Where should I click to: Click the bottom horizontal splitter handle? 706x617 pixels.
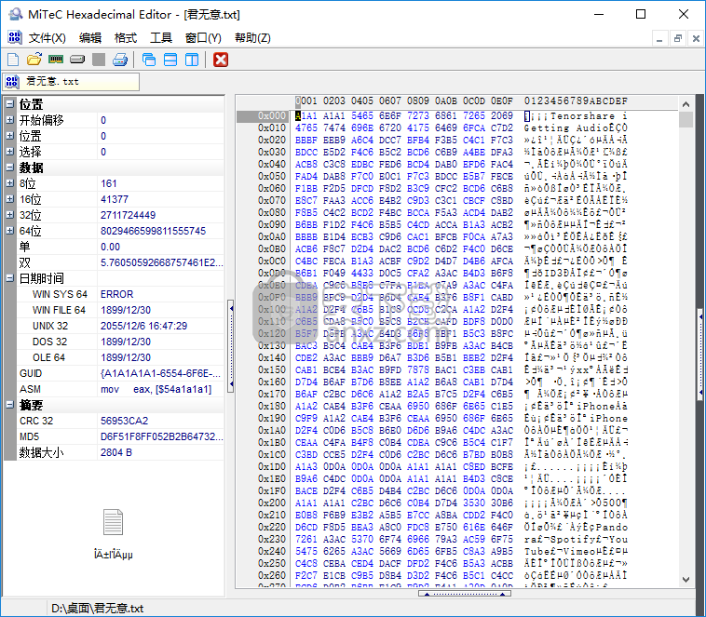point(464,594)
